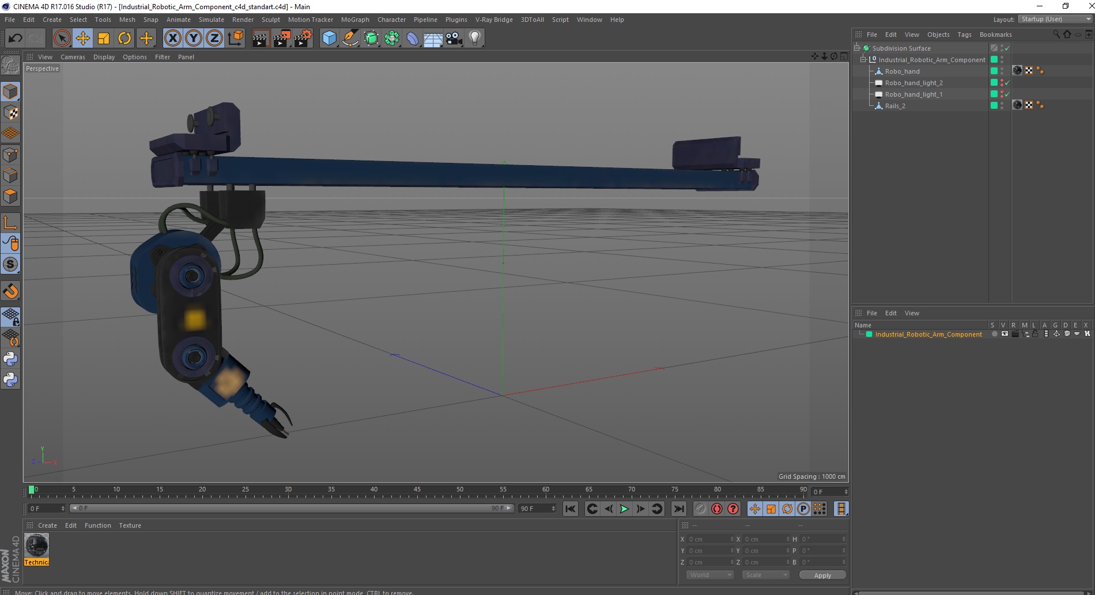Toggle layer solo for Industrial_Robotic_Arm_Component
Screen dimensions: 1095x595
(994, 334)
